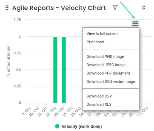Select View in full screen

pyautogui.click(x=102, y=34)
